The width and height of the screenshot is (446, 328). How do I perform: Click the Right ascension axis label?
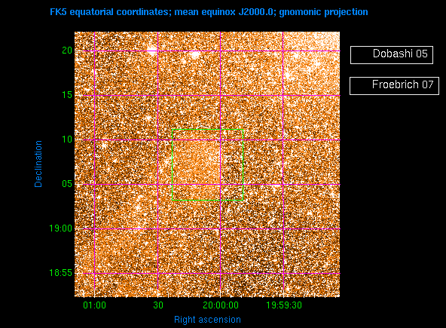click(x=207, y=320)
